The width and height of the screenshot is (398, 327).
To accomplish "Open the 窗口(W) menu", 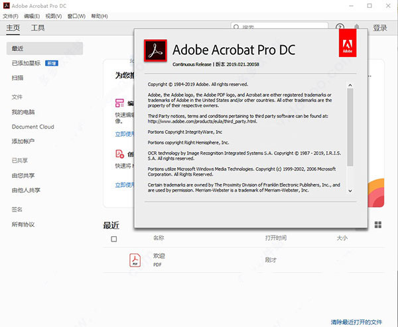I will pos(76,16).
